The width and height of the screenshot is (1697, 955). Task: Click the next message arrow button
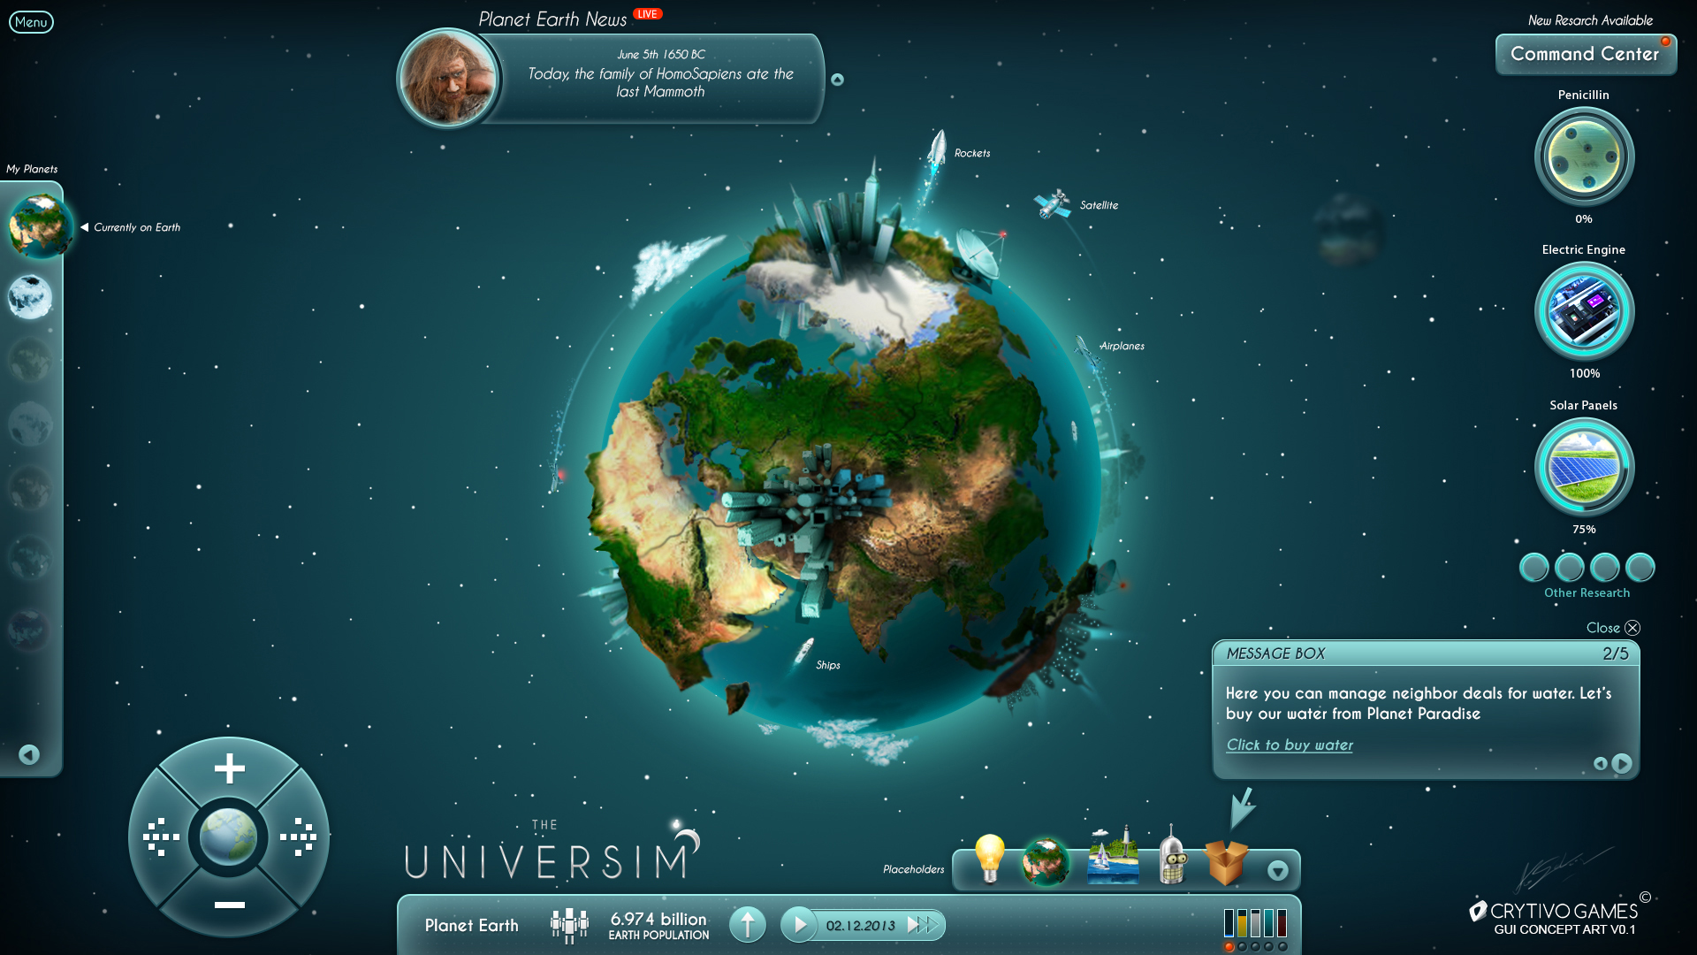tap(1621, 762)
